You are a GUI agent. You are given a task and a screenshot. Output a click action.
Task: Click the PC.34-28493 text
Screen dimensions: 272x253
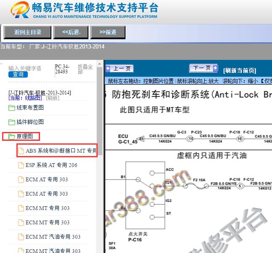(62, 69)
